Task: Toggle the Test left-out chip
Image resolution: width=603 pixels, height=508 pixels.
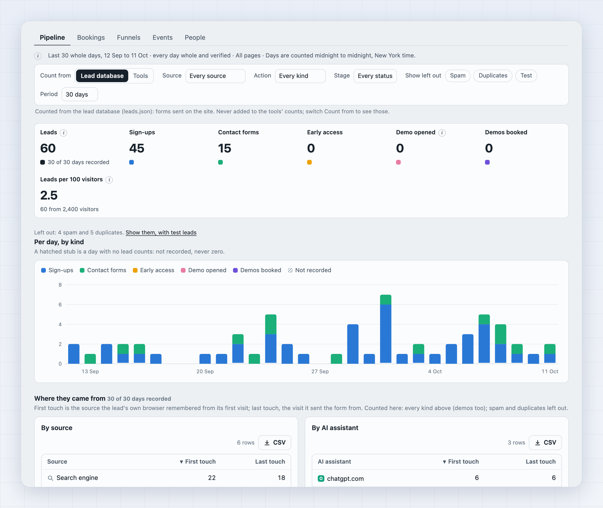Action: coord(526,76)
